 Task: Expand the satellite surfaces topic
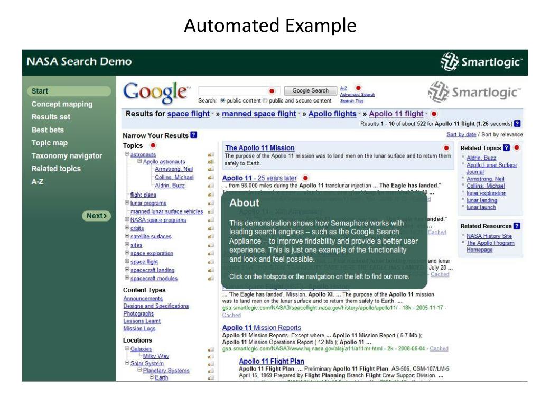point(127,236)
